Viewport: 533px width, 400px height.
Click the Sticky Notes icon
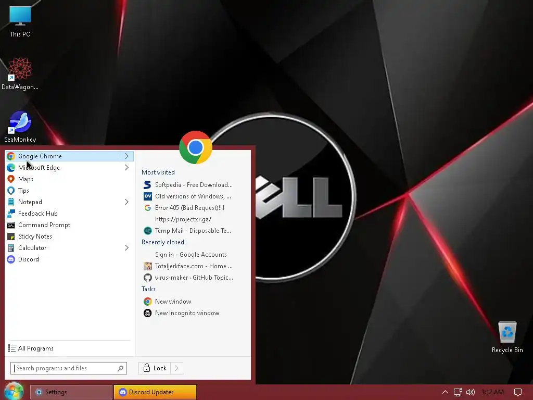[11, 236]
